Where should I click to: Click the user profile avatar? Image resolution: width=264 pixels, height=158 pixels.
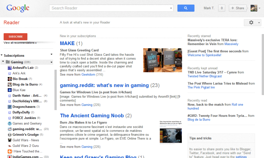coord(254,8)
